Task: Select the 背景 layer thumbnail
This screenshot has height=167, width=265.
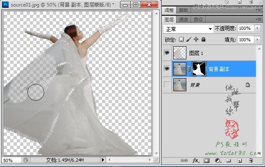Action: pyautogui.click(x=180, y=85)
